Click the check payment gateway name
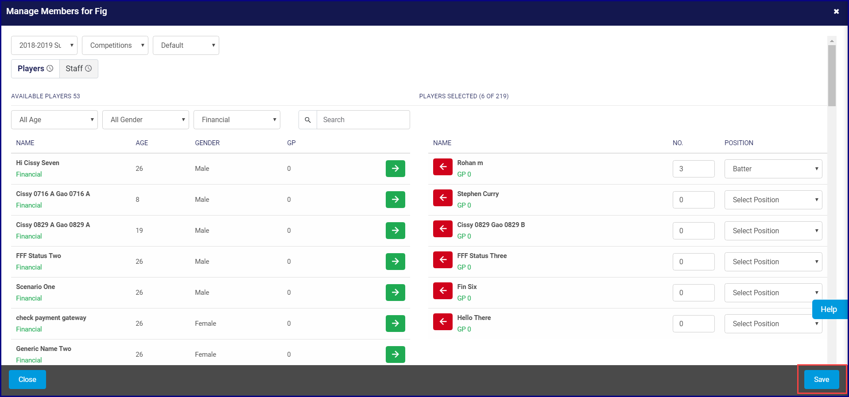 [x=51, y=318]
